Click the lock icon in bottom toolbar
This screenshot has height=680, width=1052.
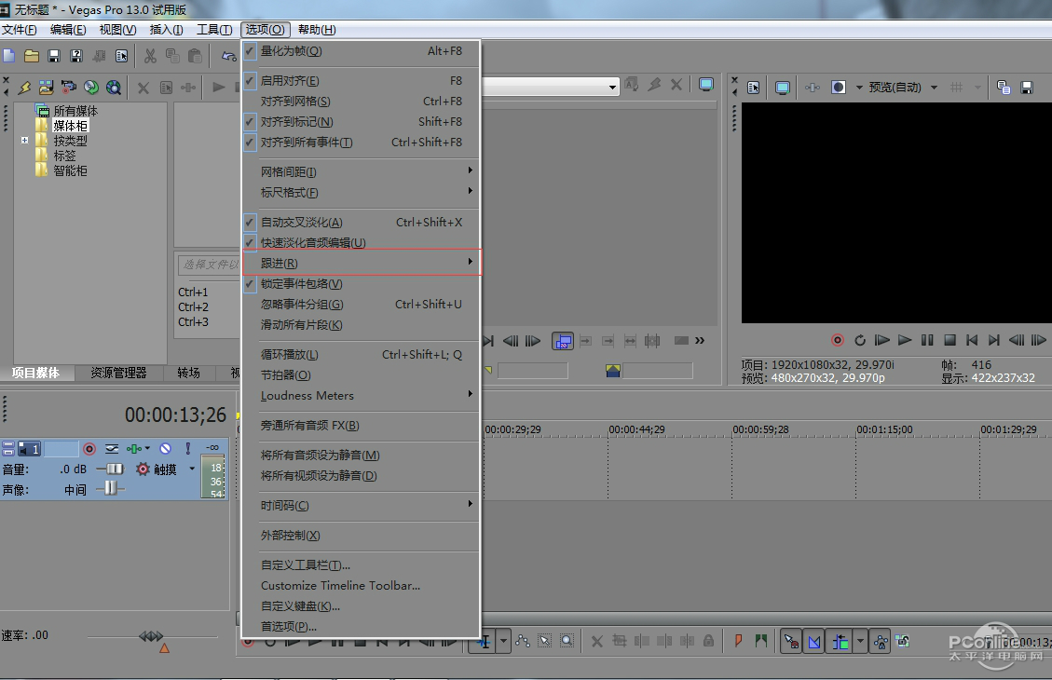708,641
